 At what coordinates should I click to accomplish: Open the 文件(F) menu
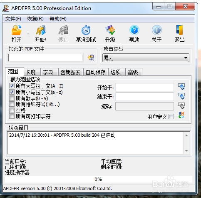pyautogui.click(x=13, y=19)
